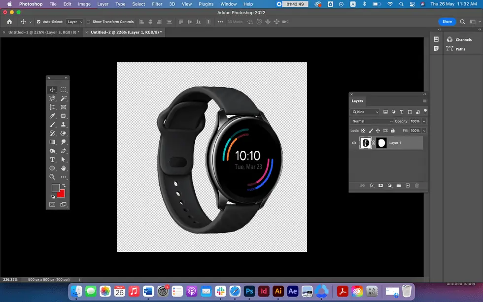The height and width of the screenshot is (302, 483).
Task: Click the red foreground color swatch
Action: click(x=61, y=194)
